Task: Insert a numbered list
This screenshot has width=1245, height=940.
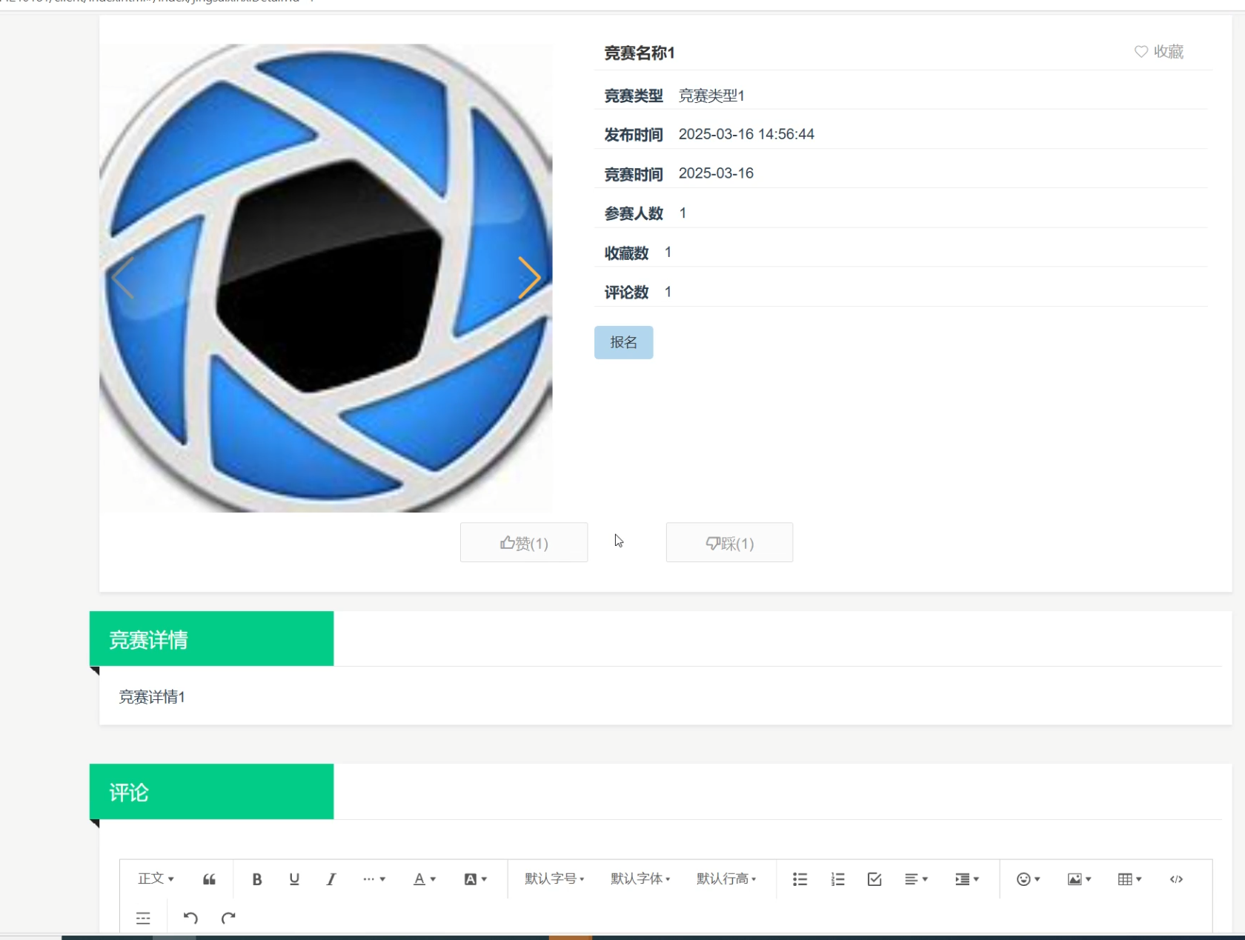Action: coord(837,879)
